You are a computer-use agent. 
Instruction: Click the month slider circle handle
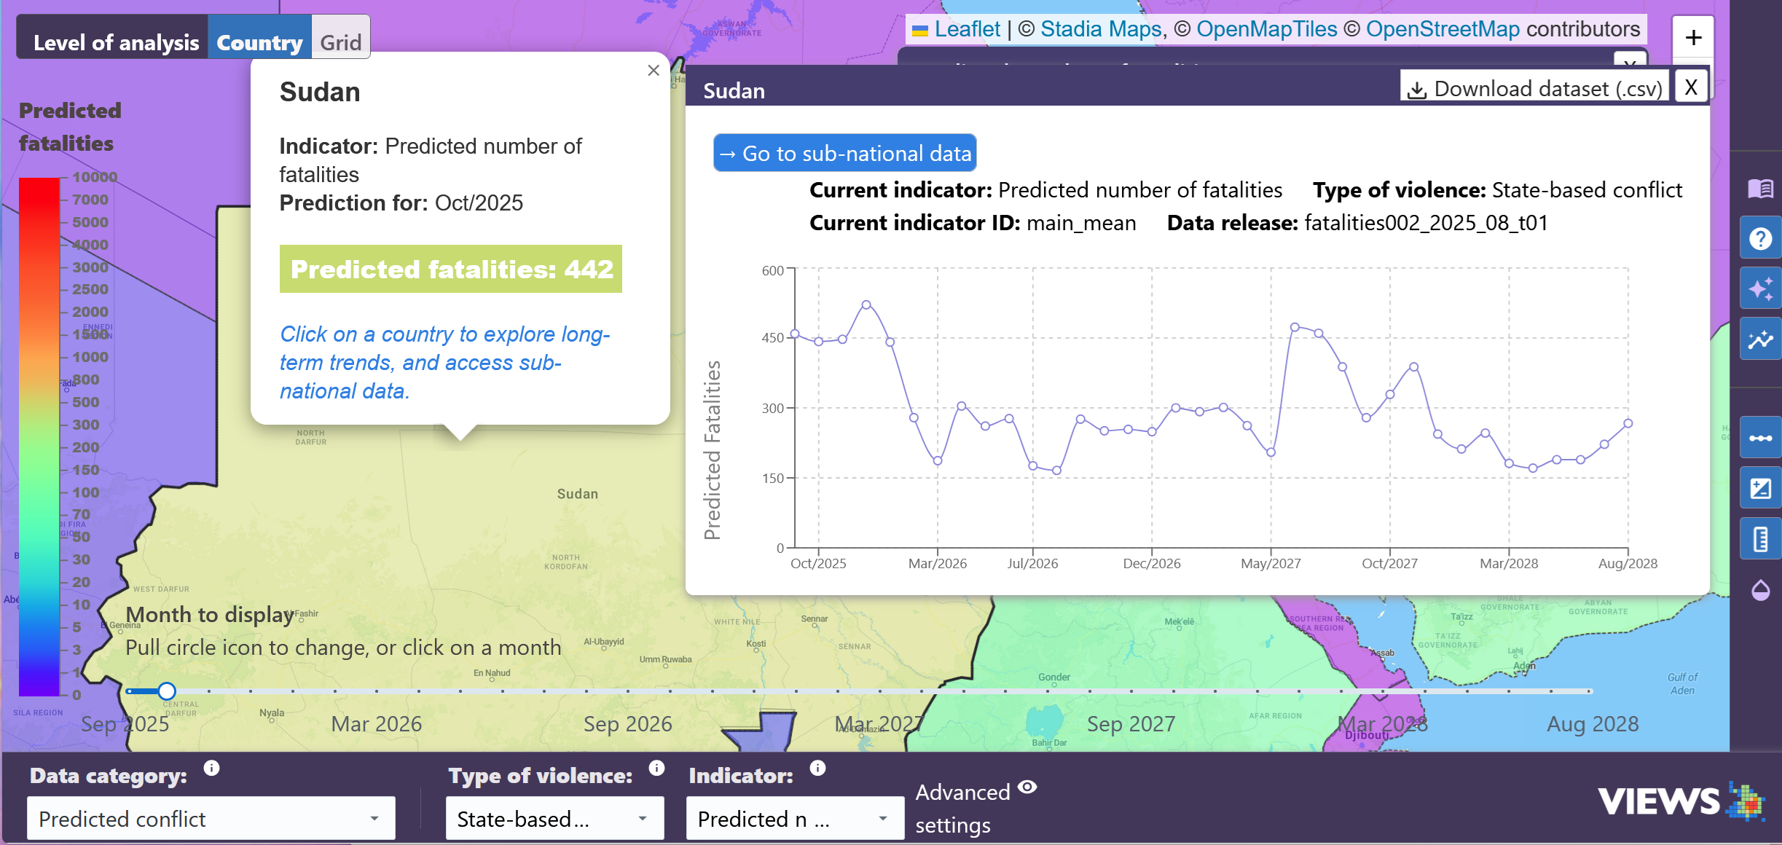[x=167, y=691]
